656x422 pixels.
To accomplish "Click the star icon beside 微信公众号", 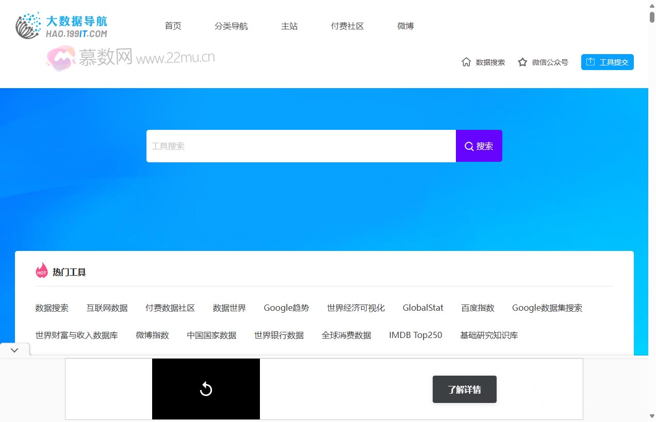I will (x=523, y=62).
